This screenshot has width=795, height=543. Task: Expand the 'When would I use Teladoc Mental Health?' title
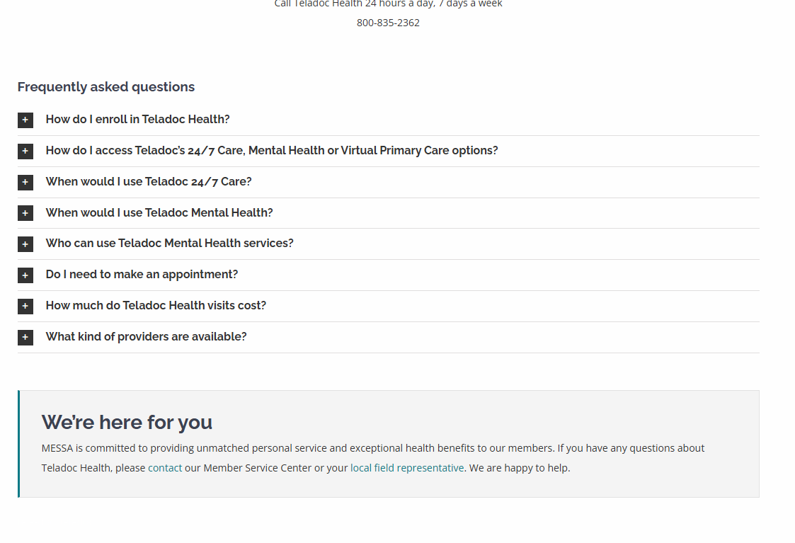[x=159, y=213]
